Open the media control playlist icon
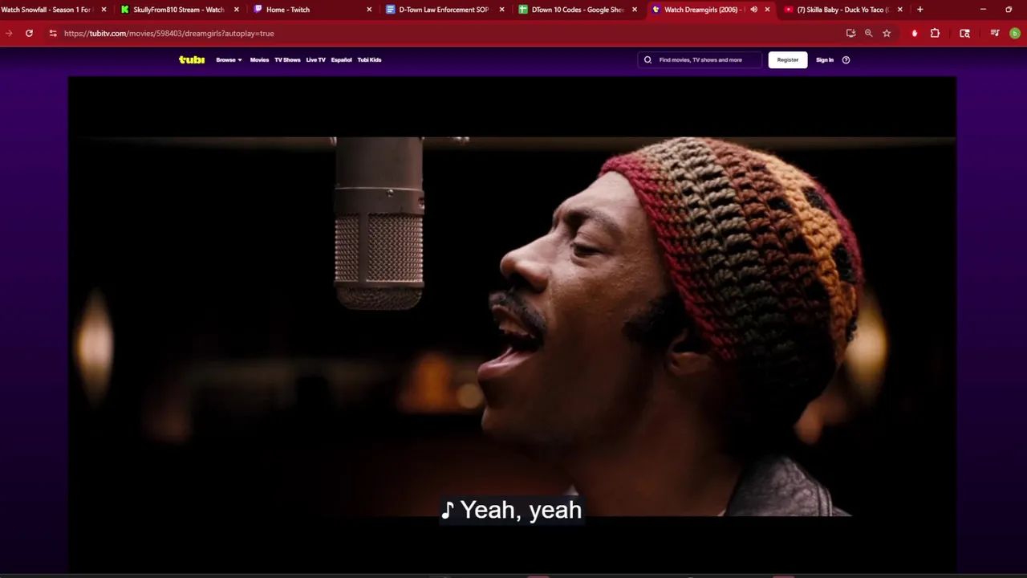Image resolution: width=1027 pixels, height=578 pixels. pos(995,33)
